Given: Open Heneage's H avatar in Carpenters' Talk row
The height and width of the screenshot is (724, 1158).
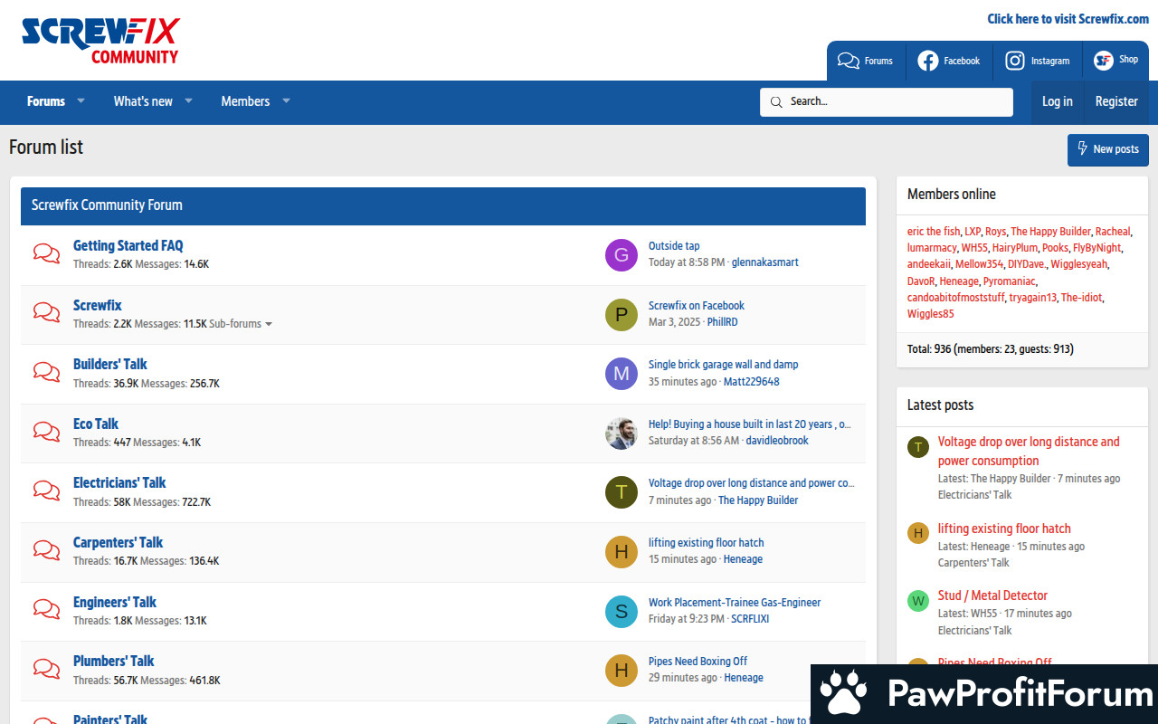Looking at the screenshot, I should click(x=622, y=552).
